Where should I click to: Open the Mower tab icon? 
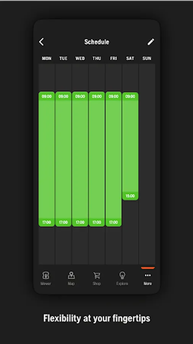[x=46, y=275]
